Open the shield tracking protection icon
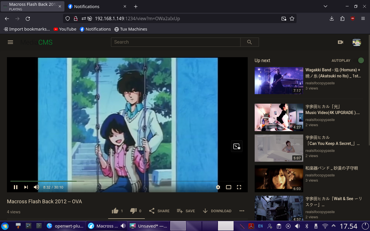 pyautogui.click(x=68, y=18)
